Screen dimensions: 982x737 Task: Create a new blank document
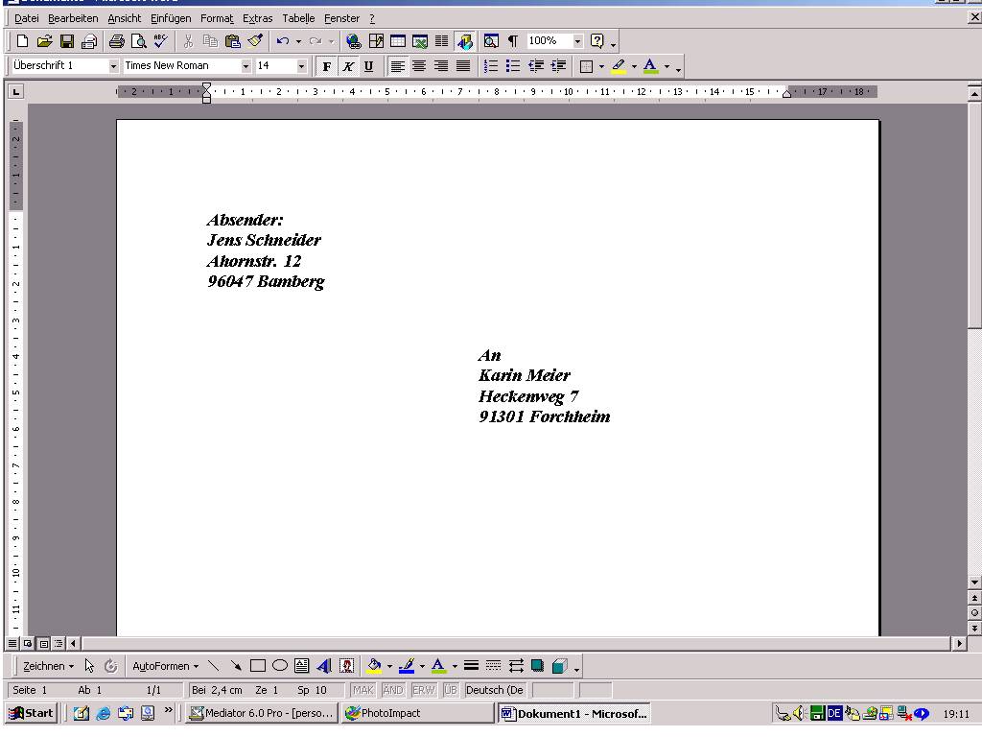click(22, 41)
